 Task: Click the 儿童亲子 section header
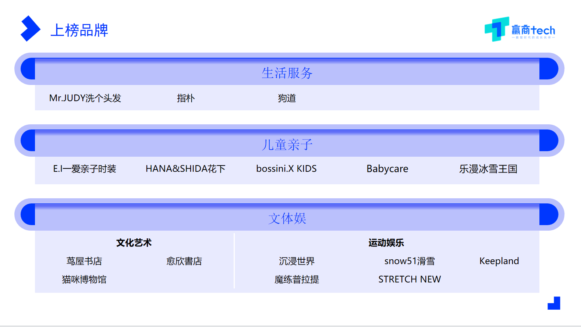pos(287,145)
